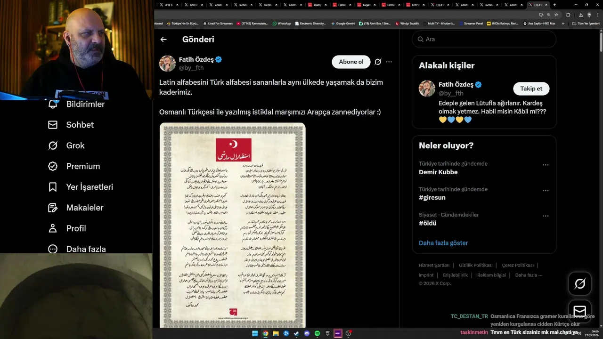
Task: Switch to the Füzele browser tab
Action: [341, 5]
